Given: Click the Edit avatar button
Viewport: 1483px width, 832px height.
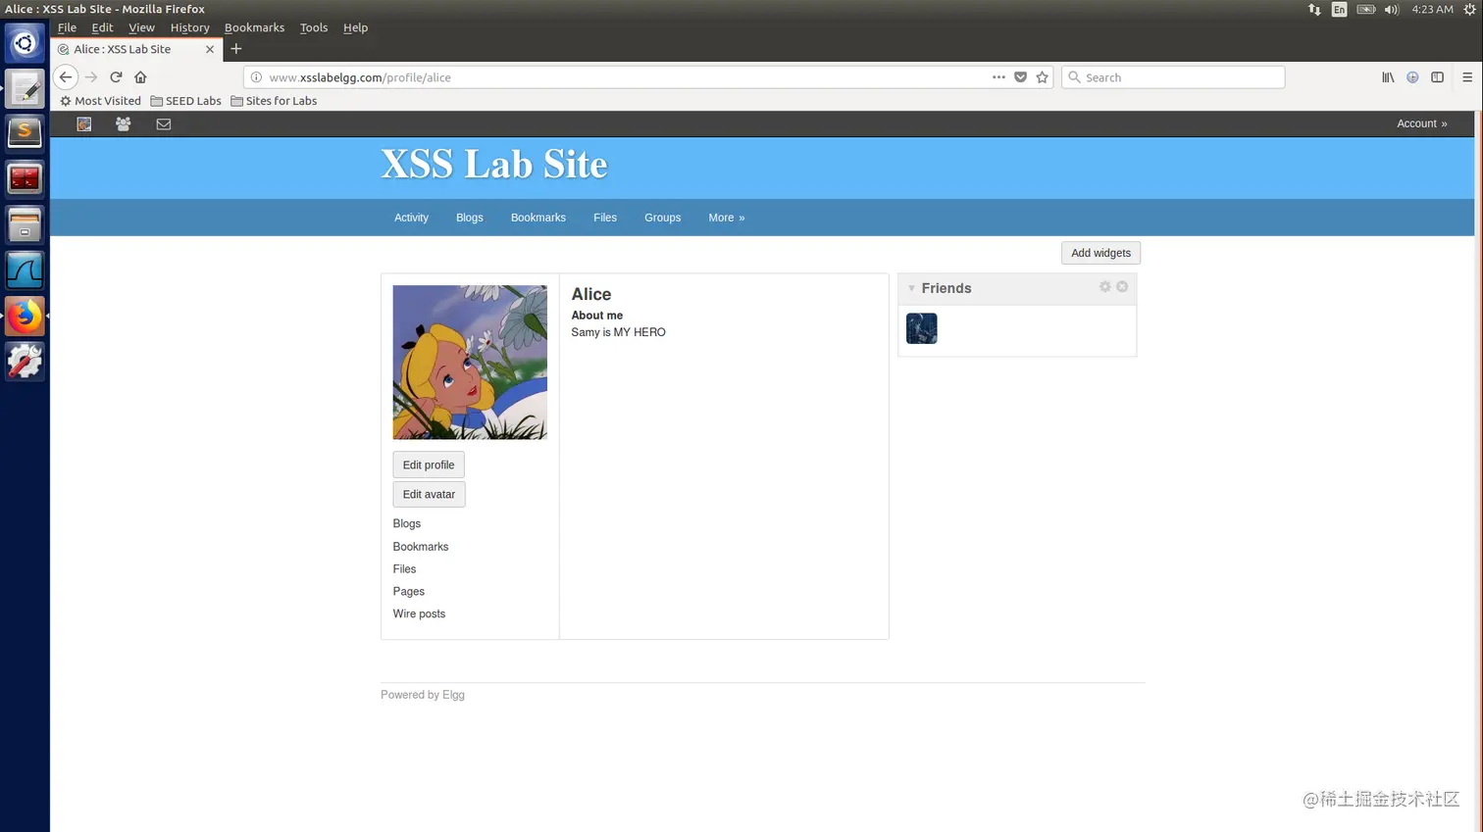Looking at the screenshot, I should pyautogui.click(x=429, y=494).
